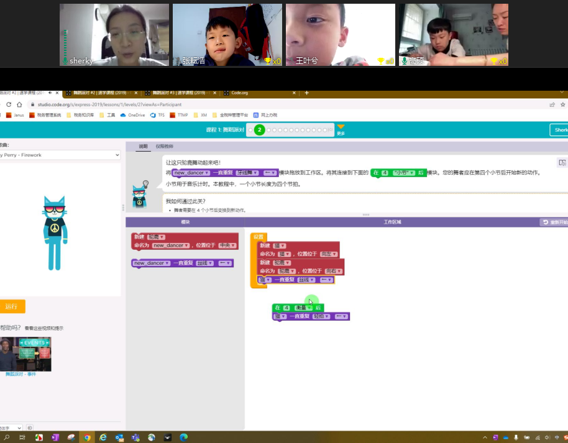Open the 向左 position dropdown in workspace
This screenshot has height=443, width=568.
point(329,254)
